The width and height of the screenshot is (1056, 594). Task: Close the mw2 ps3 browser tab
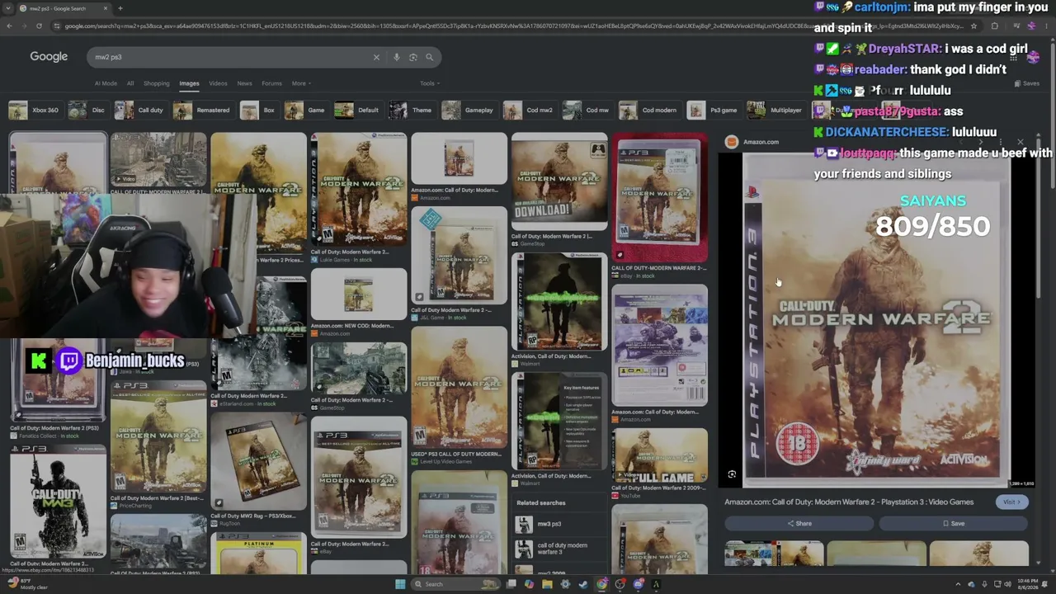[106, 8]
